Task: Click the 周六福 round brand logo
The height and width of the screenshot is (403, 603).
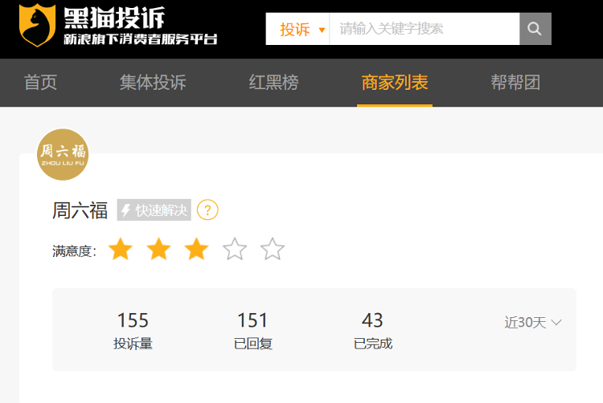Action: (x=63, y=154)
